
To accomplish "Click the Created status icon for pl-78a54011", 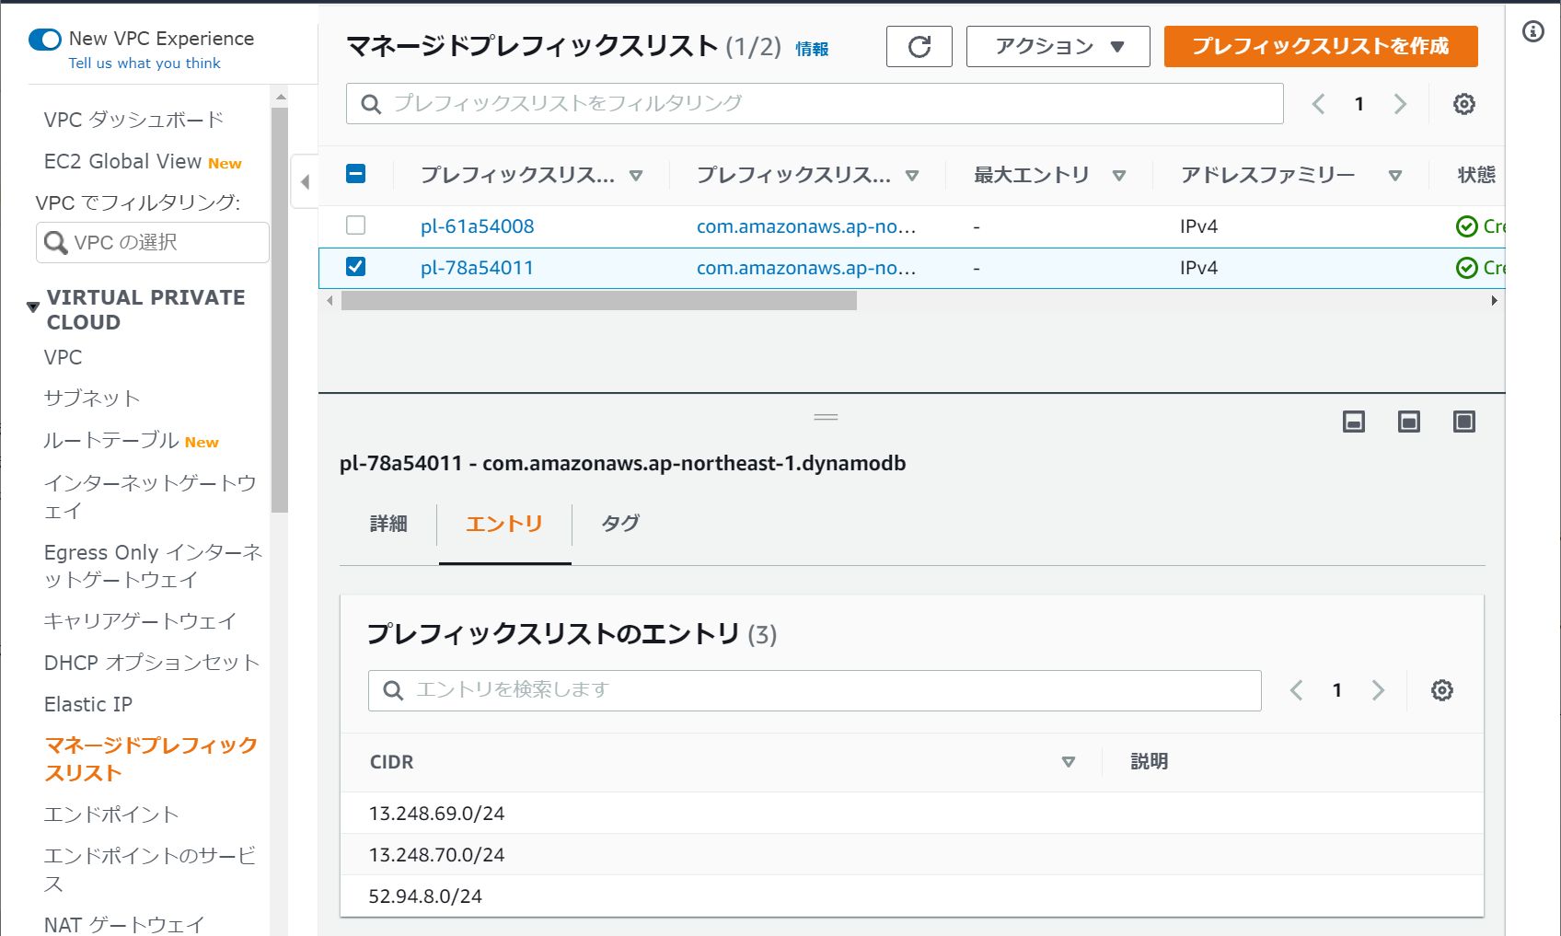I will coord(1466,268).
